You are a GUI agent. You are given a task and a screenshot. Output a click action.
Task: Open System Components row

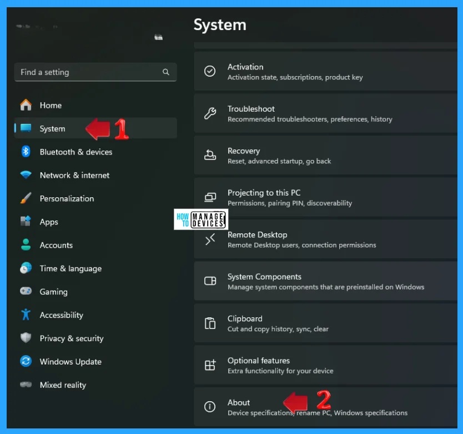(325, 281)
